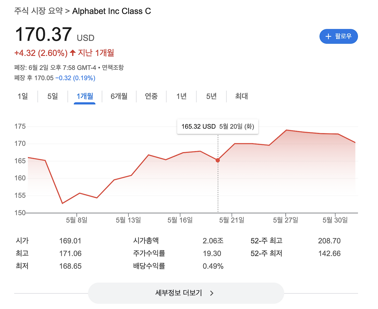Open the 연중 (YTD) view
The height and width of the screenshot is (309, 378).
(x=151, y=96)
